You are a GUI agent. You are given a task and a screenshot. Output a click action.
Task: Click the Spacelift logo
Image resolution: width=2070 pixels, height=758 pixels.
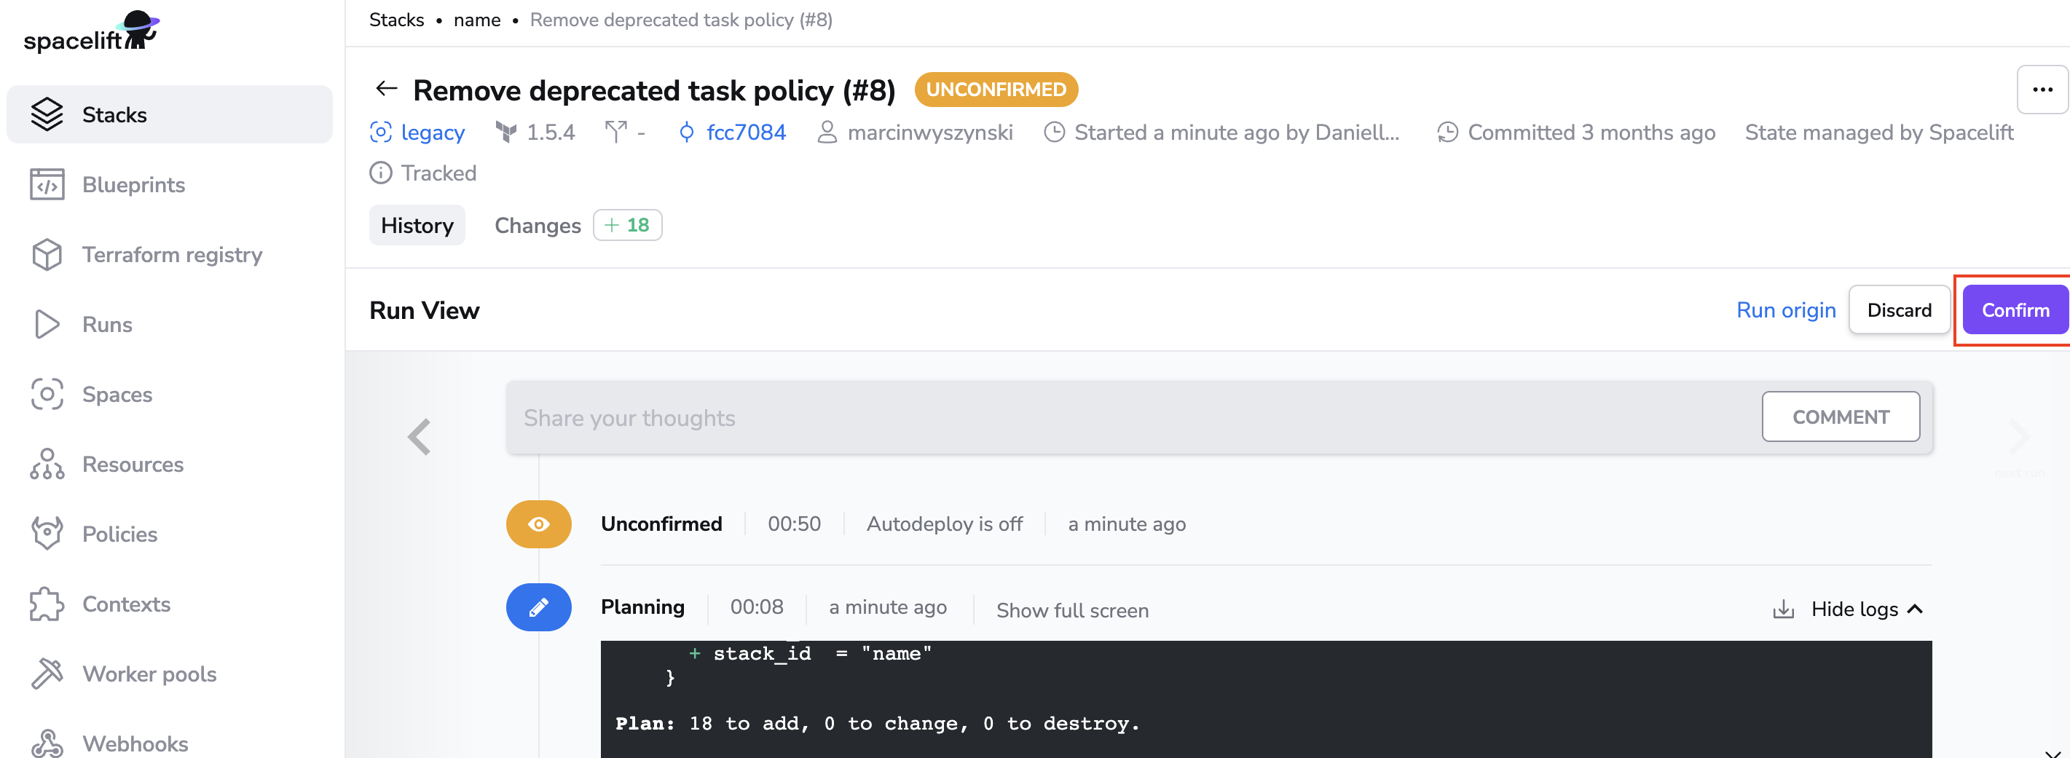(x=91, y=32)
